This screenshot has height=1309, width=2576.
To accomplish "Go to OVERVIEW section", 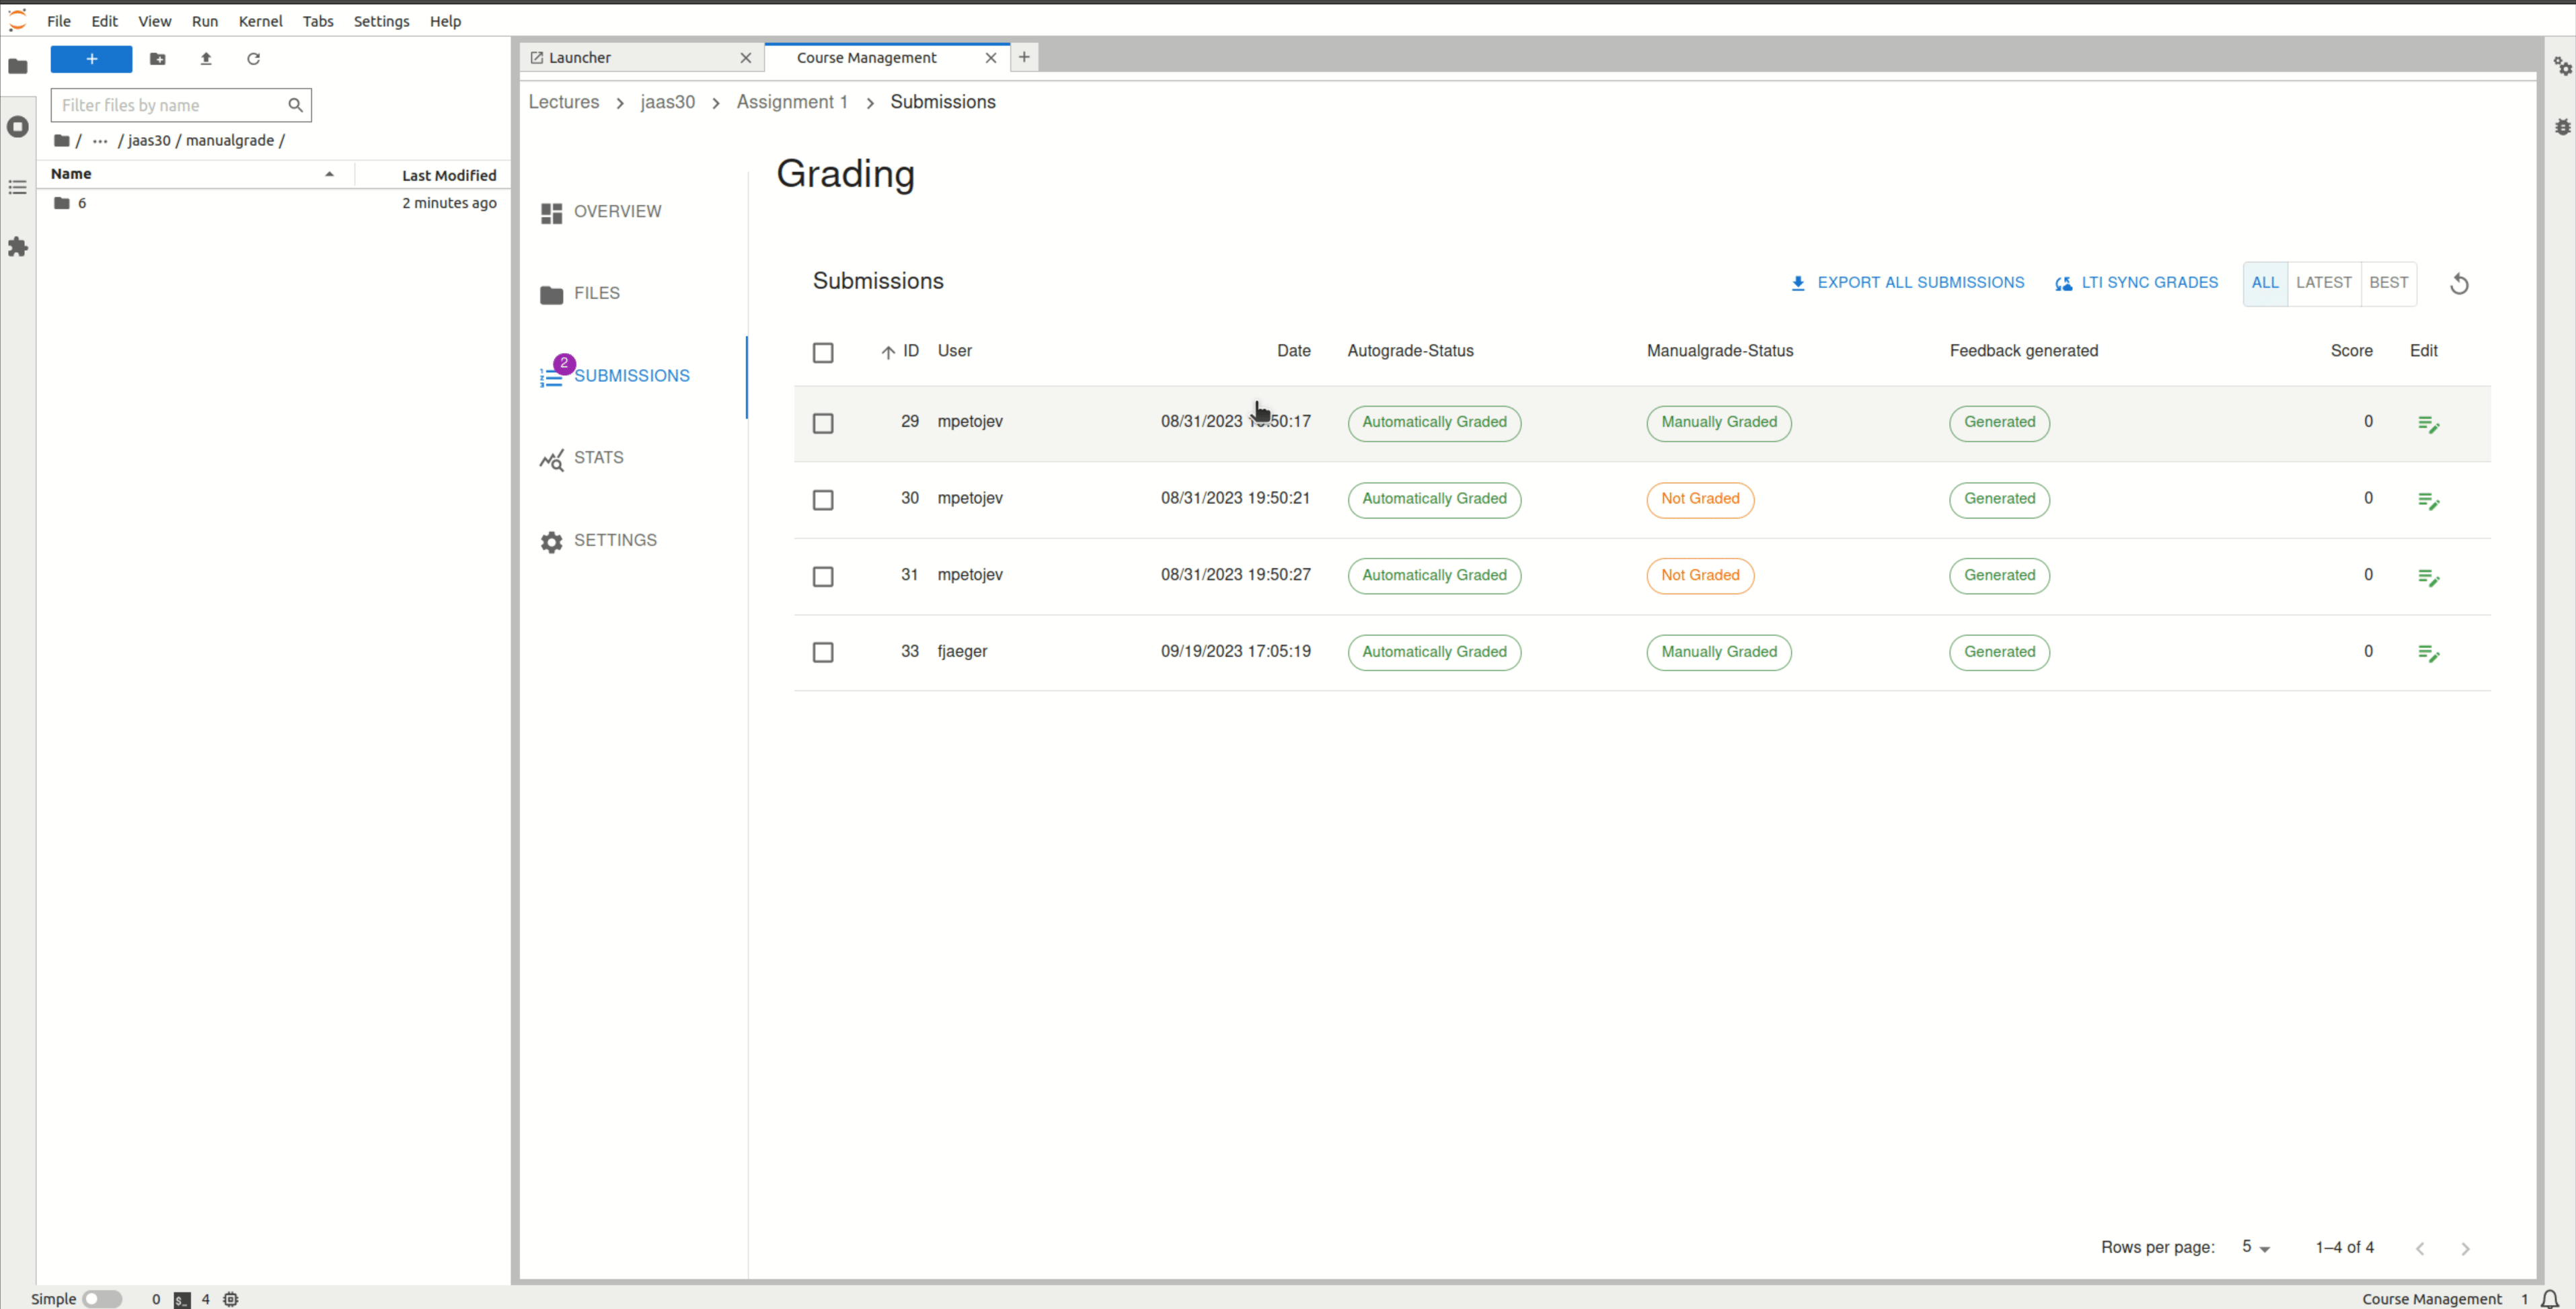I will [x=601, y=212].
